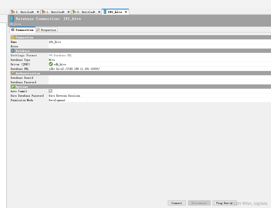The image size is (271, 208).
Task: Click the cdh_hive driver green checkmark icon
Action: tap(51, 64)
